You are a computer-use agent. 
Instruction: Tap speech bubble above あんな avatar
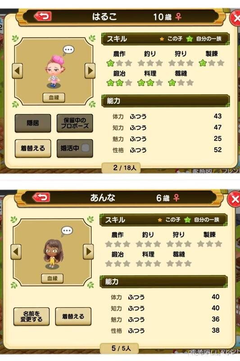coord(67,231)
